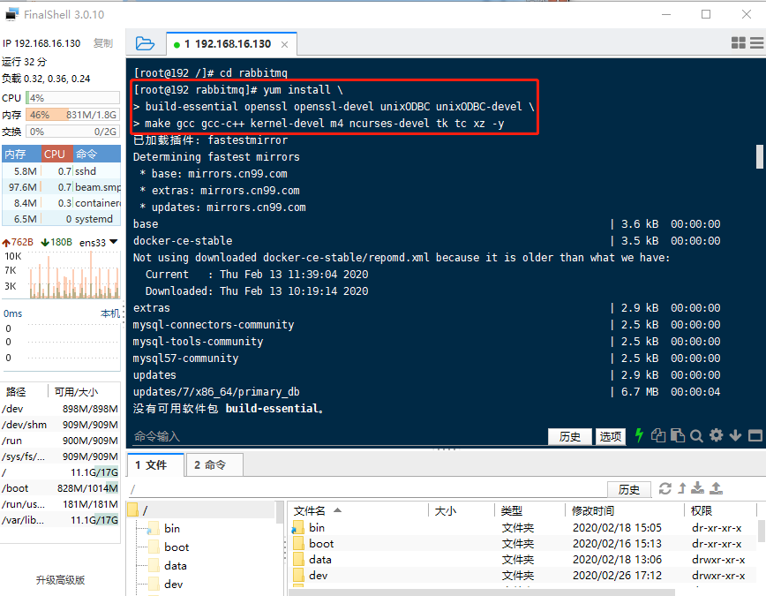Viewport: 766px width, 596px height.
Task: Select the /dev/shm disk usage row
Action: pyautogui.click(x=60, y=425)
